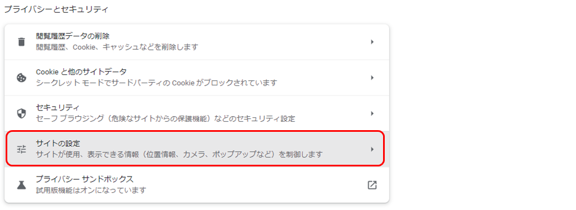The image size is (576, 210).
Task: Click description mentioning 位置情報、カメラ、ポップアップ
Action: click(179, 154)
